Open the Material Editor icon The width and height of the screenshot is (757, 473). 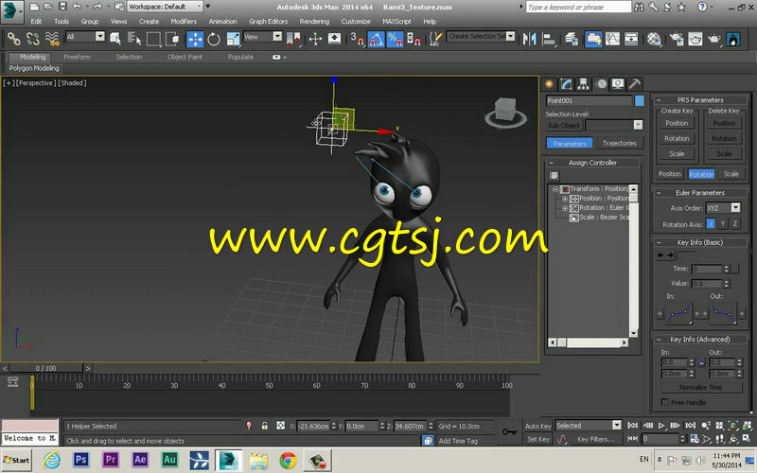654,39
